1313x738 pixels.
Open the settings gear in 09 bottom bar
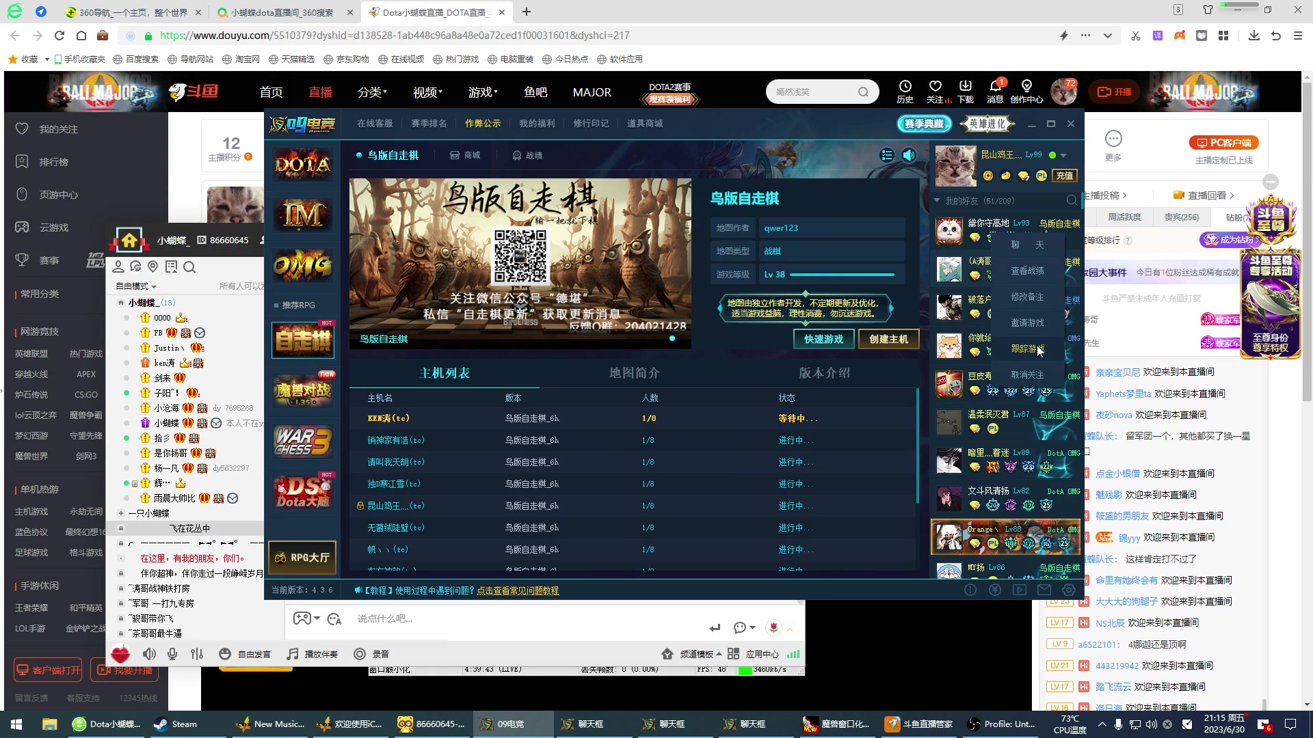pos(1069,590)
